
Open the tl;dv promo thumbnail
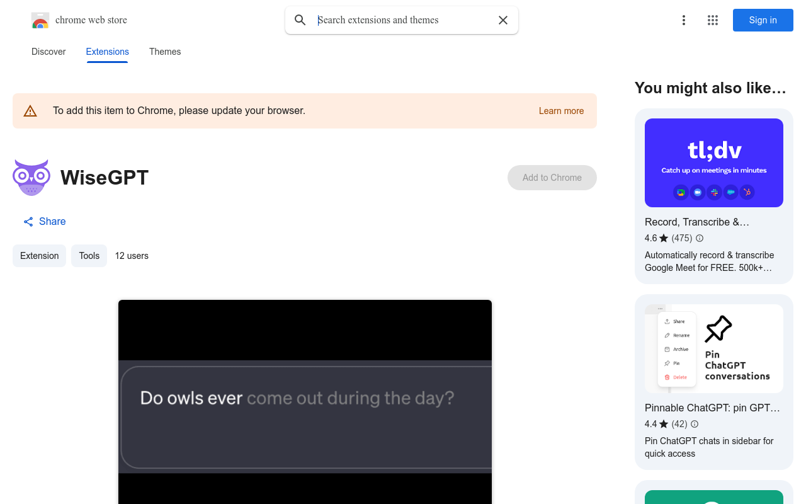[714, 163]
